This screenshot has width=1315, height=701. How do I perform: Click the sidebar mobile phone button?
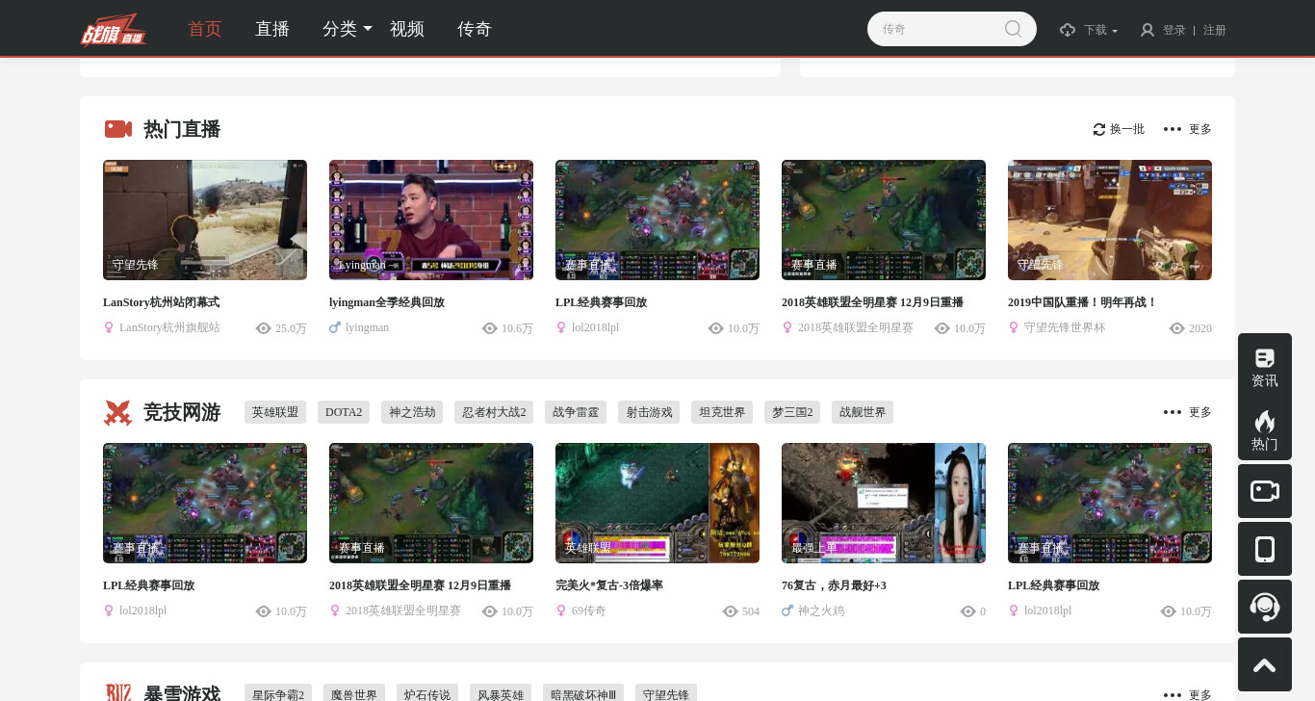click(x=1265, y=549)
